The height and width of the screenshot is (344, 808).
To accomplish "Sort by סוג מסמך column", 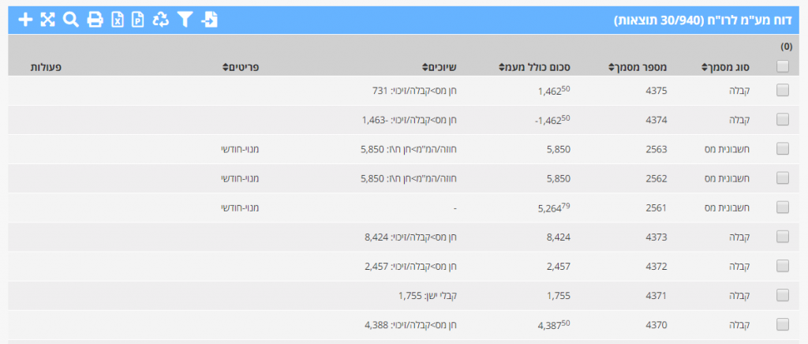I will tap(727, 68).
